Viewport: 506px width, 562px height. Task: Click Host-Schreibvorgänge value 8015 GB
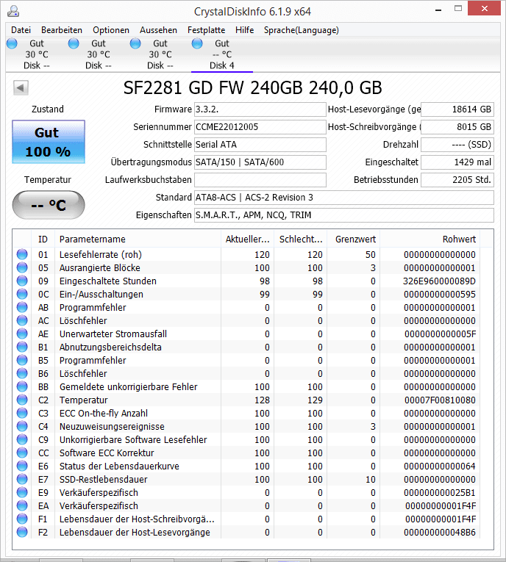[457, 127]
